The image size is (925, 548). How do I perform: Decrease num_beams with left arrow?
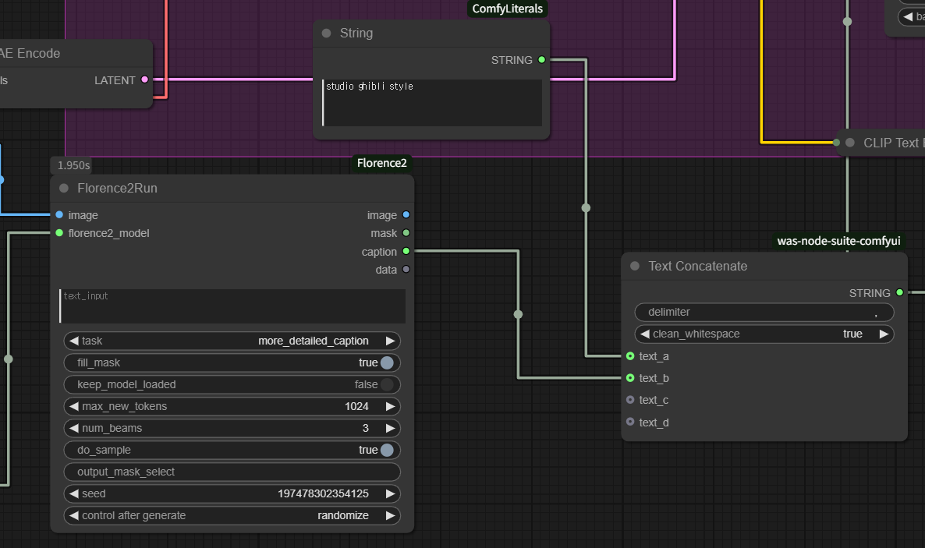pos(74,428)
